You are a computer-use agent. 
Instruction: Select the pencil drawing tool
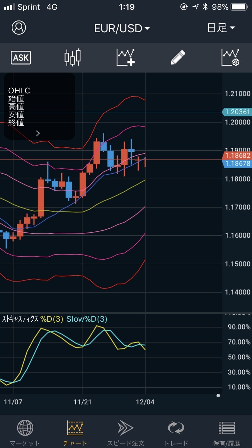tap(178, 57)
